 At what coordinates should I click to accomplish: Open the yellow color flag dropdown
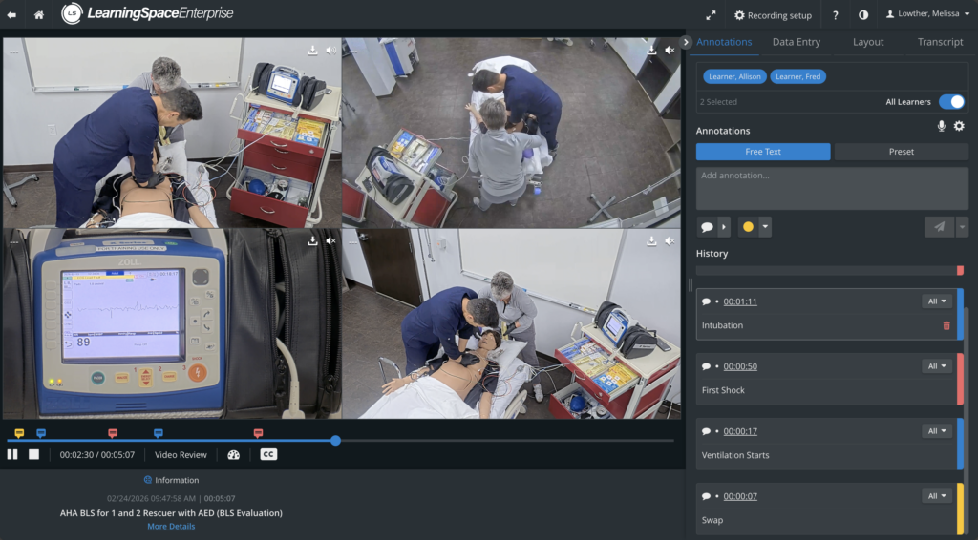(x=765, y=227)
